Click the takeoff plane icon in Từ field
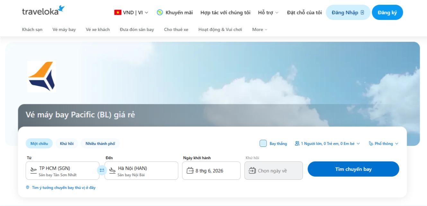Viewport: 427px width, 206px height. click(33, 170)
